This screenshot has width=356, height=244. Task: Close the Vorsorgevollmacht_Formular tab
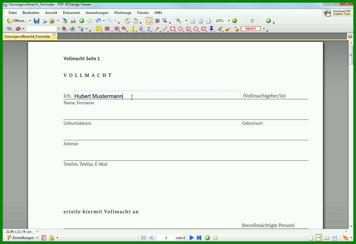pyautogui.click(x=54, y=34)
